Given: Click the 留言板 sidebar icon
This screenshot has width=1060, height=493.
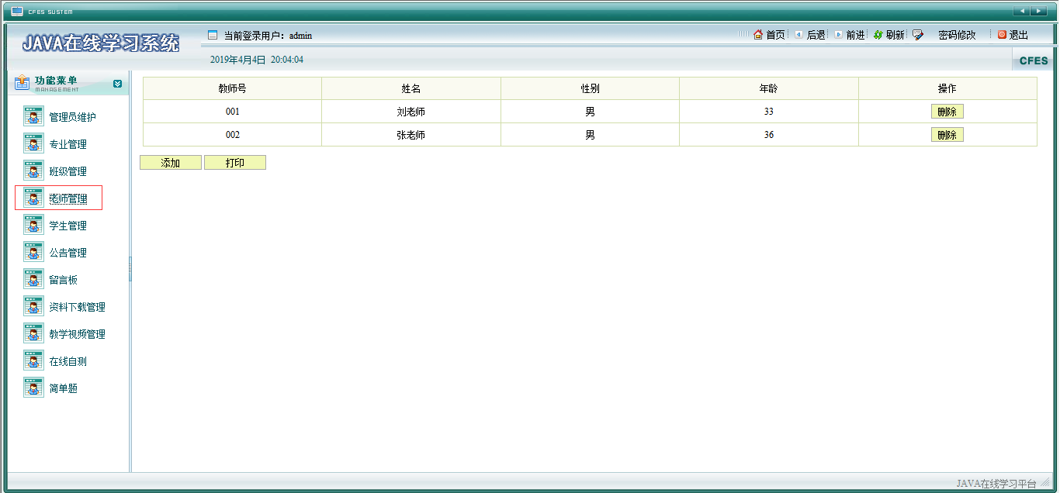Looking at the screenshot, I should [33, 280].
